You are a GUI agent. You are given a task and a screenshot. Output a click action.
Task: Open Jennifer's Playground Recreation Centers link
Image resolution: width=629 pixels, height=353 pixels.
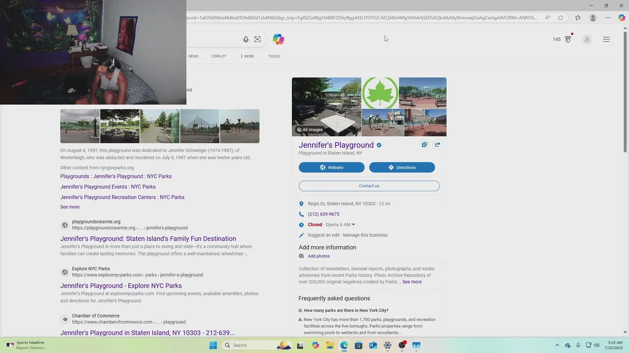(122, 197)
